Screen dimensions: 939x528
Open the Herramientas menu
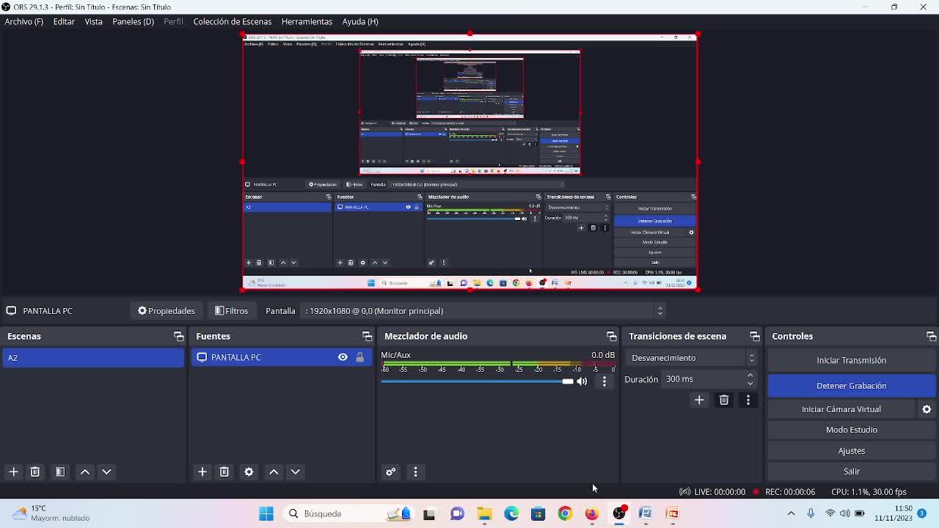pos(307,21)
